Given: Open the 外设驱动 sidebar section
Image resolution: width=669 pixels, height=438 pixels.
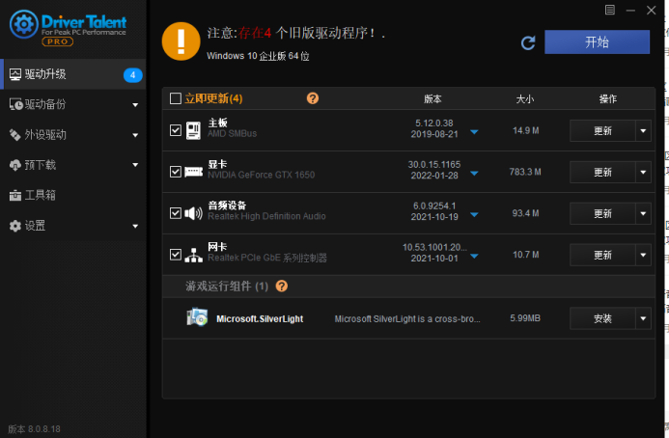Looking at the screenshot, I should tap(73, 135).
